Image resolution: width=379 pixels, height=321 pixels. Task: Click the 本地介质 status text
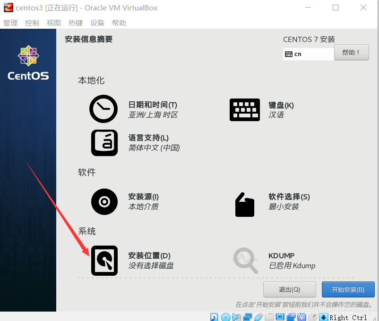143,206
